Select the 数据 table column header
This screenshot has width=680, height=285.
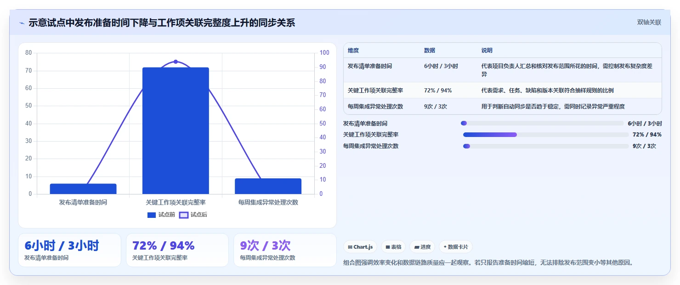point(430,51)
